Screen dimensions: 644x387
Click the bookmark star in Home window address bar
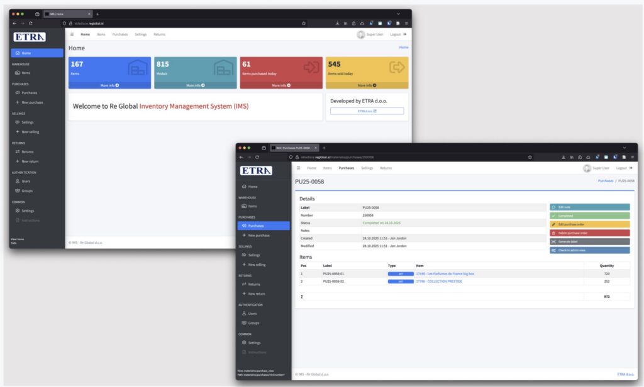(304, 23)
